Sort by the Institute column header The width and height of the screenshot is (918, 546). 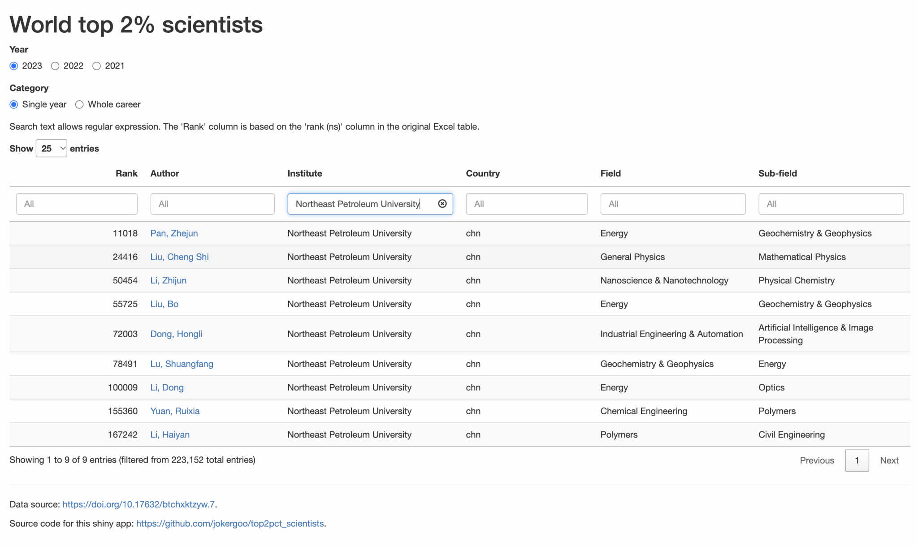(304, 173)
